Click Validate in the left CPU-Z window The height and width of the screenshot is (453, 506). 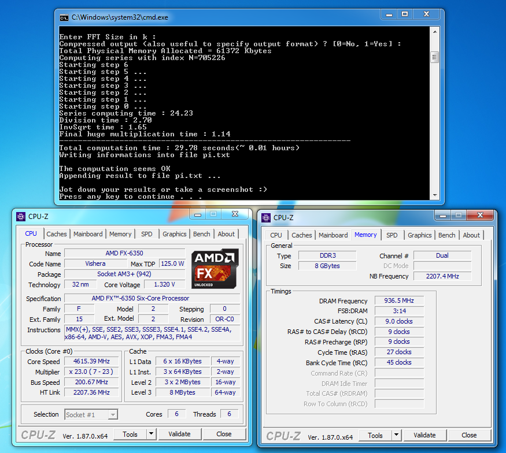click(x=179, y=435)
